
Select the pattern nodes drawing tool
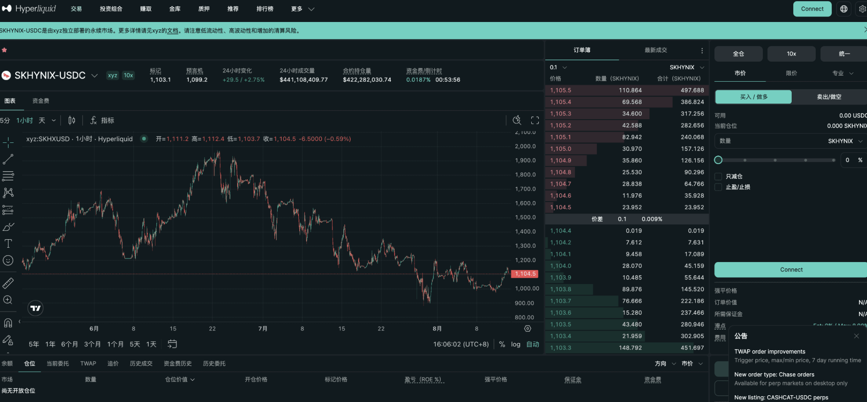coord(8,193)
